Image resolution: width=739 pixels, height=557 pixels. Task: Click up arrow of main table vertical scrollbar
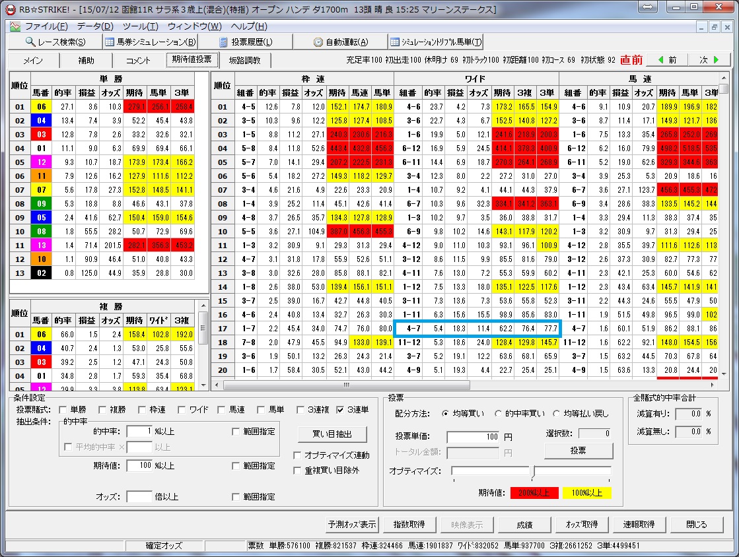pos(724,77)
